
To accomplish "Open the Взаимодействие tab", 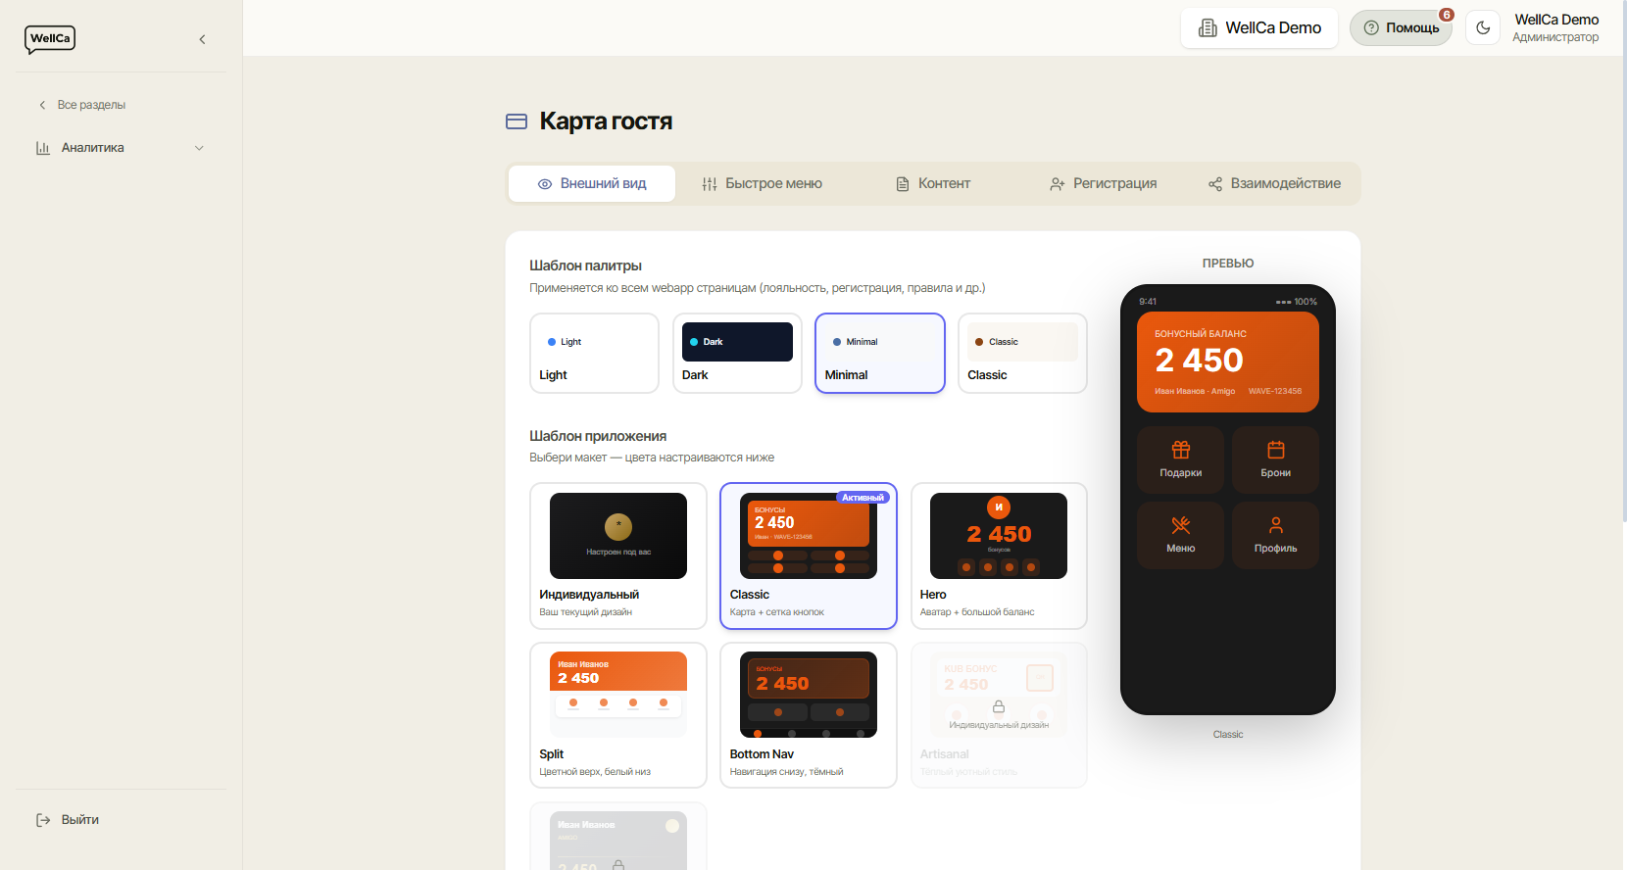I will click(1274, 183).
